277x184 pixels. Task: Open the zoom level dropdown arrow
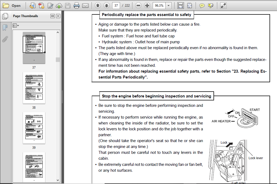point(169,6)
